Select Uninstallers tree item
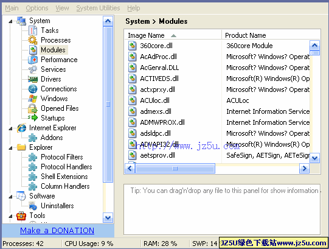The height and width of the screenshot is (249, 329). tap(57, 206)
